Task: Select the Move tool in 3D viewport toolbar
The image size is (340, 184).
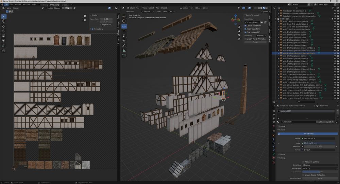Action: [124, 26]
